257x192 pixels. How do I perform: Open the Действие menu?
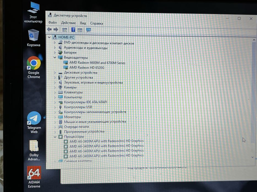pos(68,23)
